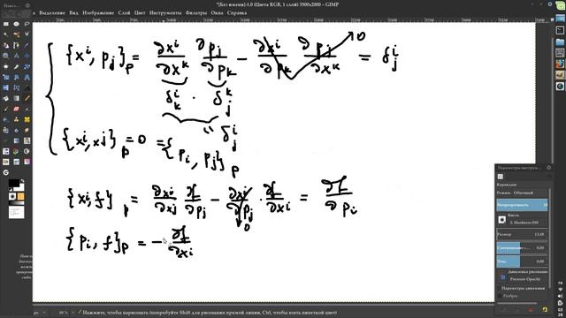The image size is (566, 318).
Task: Select the Zoom magnifier tool
Action: click(x=6, y=56)
